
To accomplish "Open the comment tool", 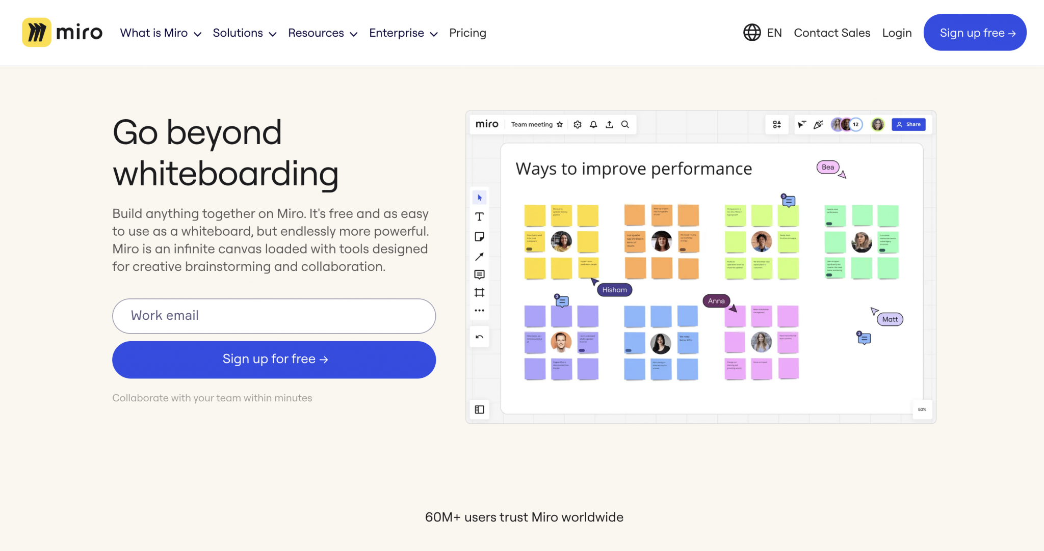I will click(479, 274).
